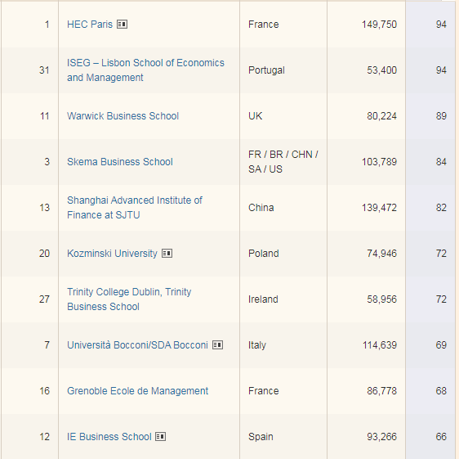Open the Skema Business School link

pos(120,162)
